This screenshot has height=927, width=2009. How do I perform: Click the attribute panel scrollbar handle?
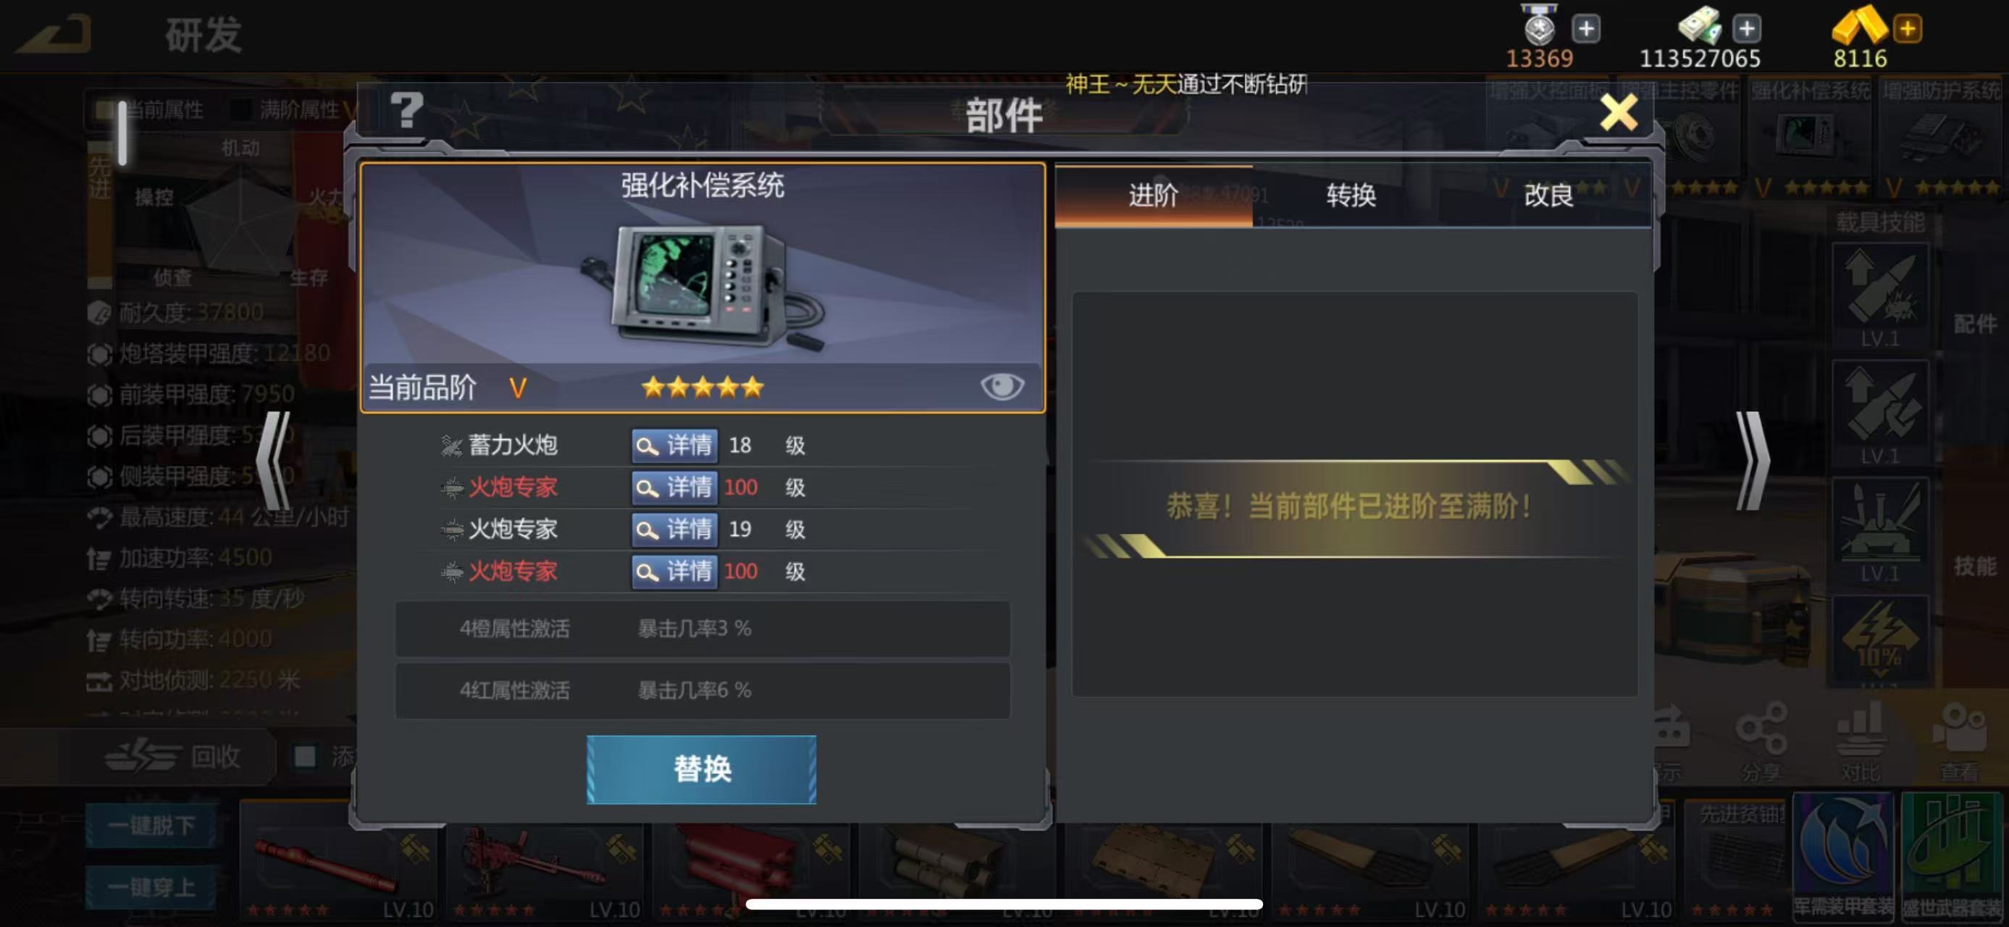122,133
